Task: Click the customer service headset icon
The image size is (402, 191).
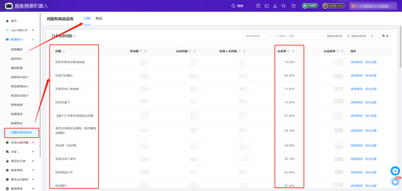Action: coord(284,6)
